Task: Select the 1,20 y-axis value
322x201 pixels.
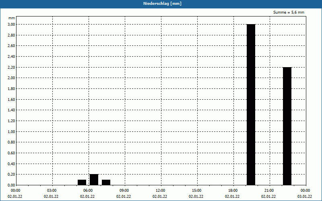Action: point(11,121)
